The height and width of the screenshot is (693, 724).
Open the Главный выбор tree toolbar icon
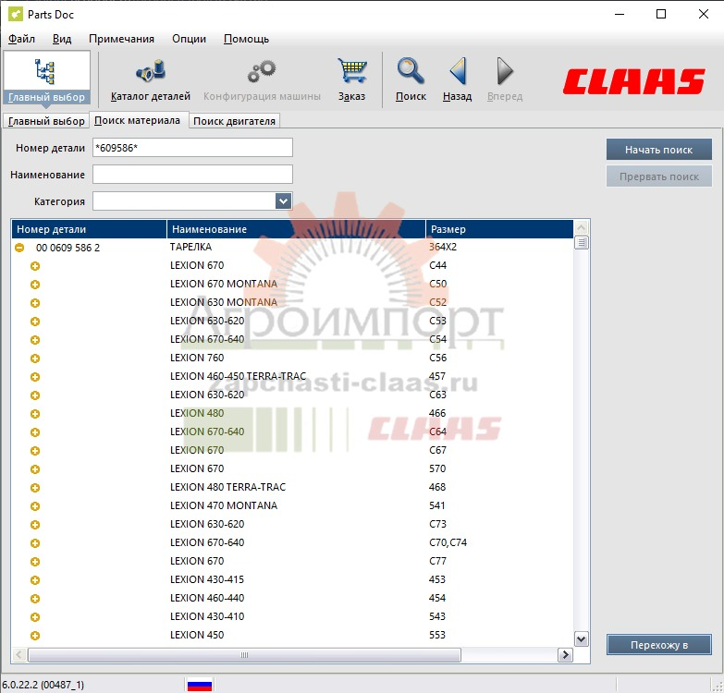[x=45, y=71]
